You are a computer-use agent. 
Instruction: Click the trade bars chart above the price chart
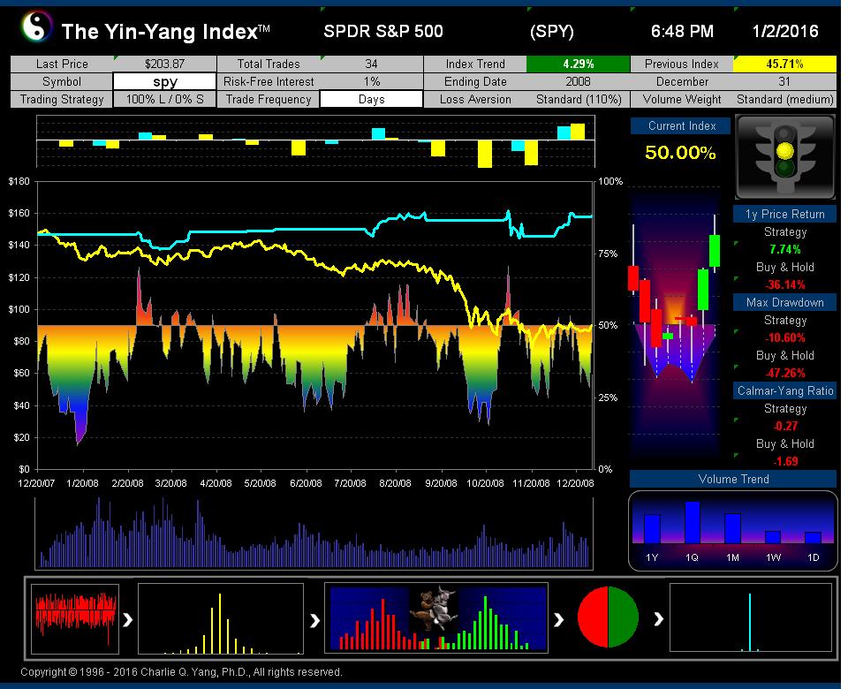pos(316,141)
